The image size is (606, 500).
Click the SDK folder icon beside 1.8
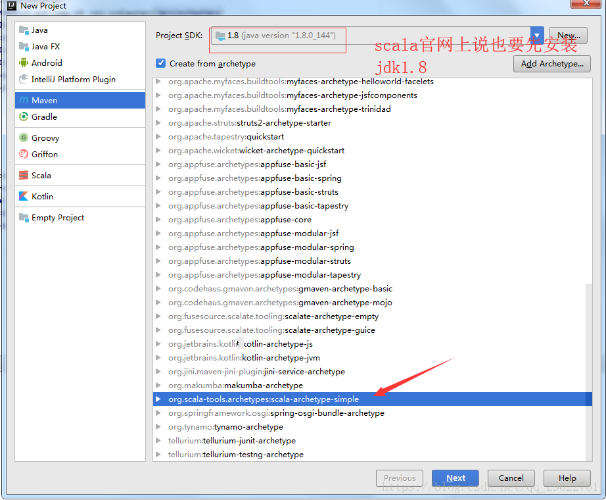[220, 36]
